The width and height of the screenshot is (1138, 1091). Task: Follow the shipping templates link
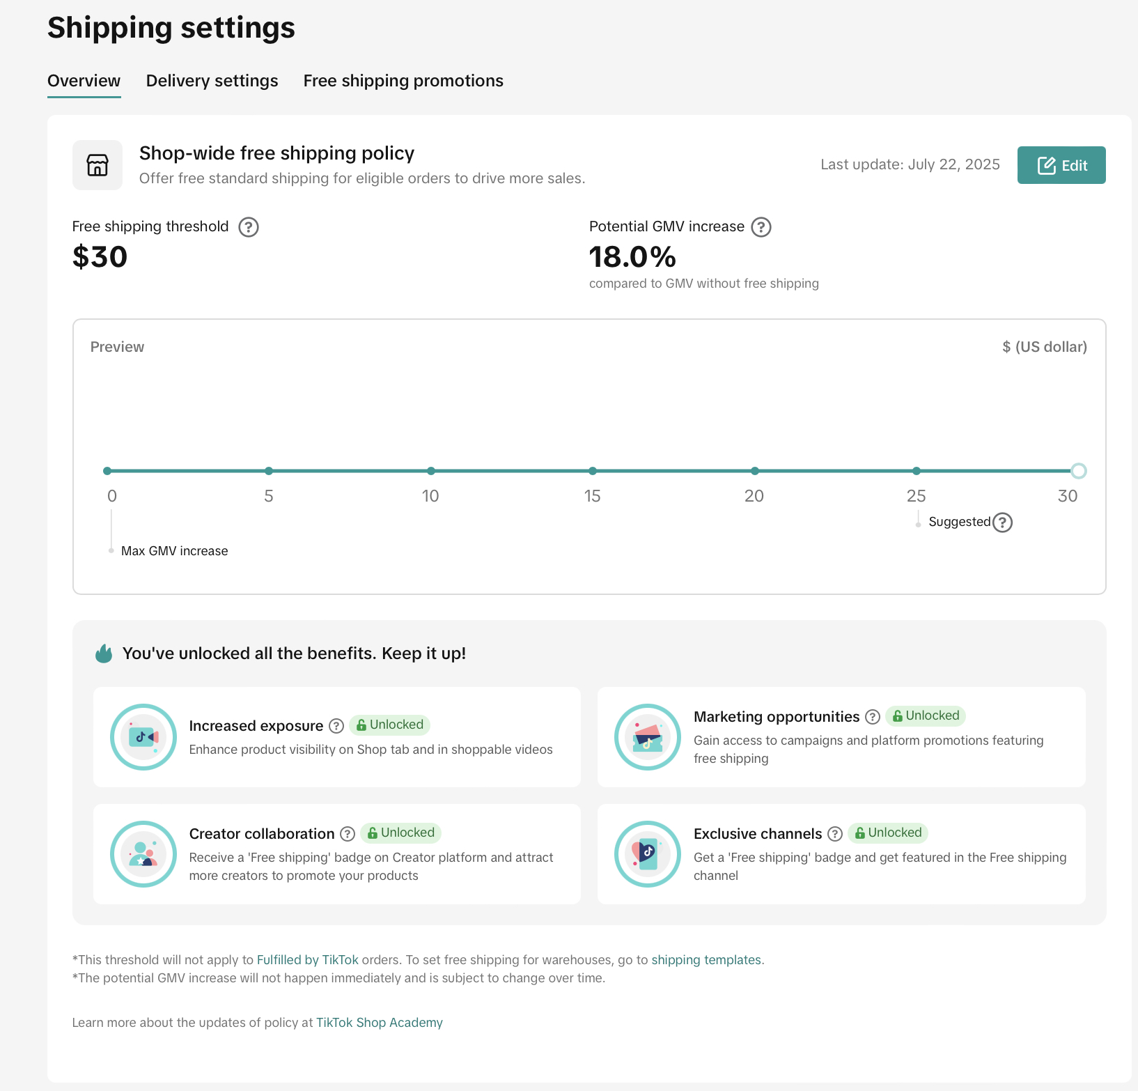click(706, 960)
